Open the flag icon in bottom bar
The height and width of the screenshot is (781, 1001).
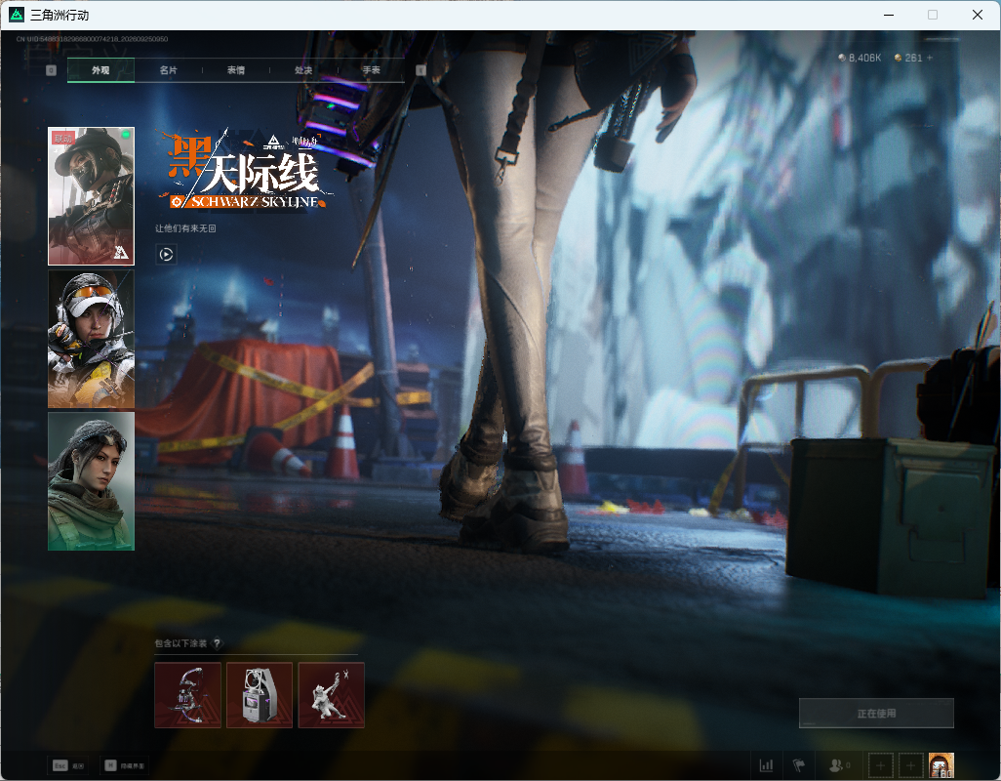pos(799,765)
